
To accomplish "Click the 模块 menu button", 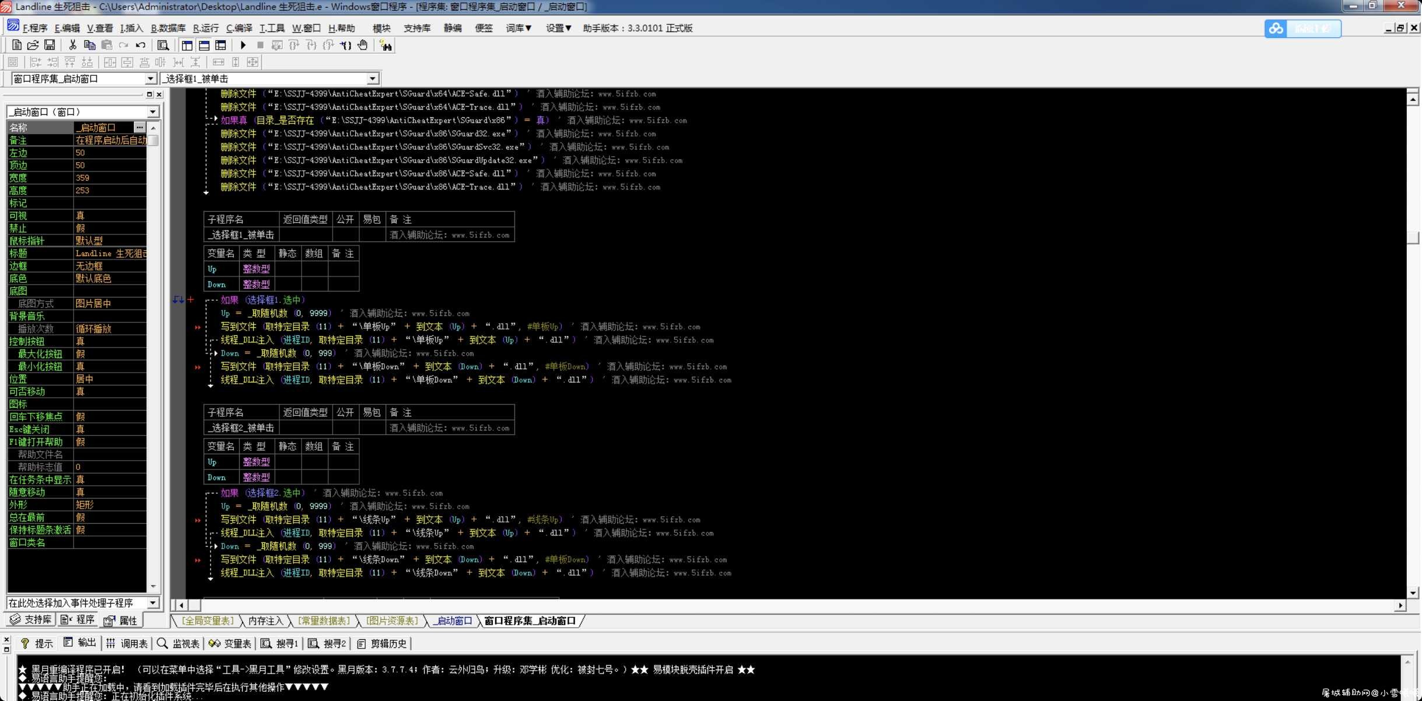I will coord(381,28).
